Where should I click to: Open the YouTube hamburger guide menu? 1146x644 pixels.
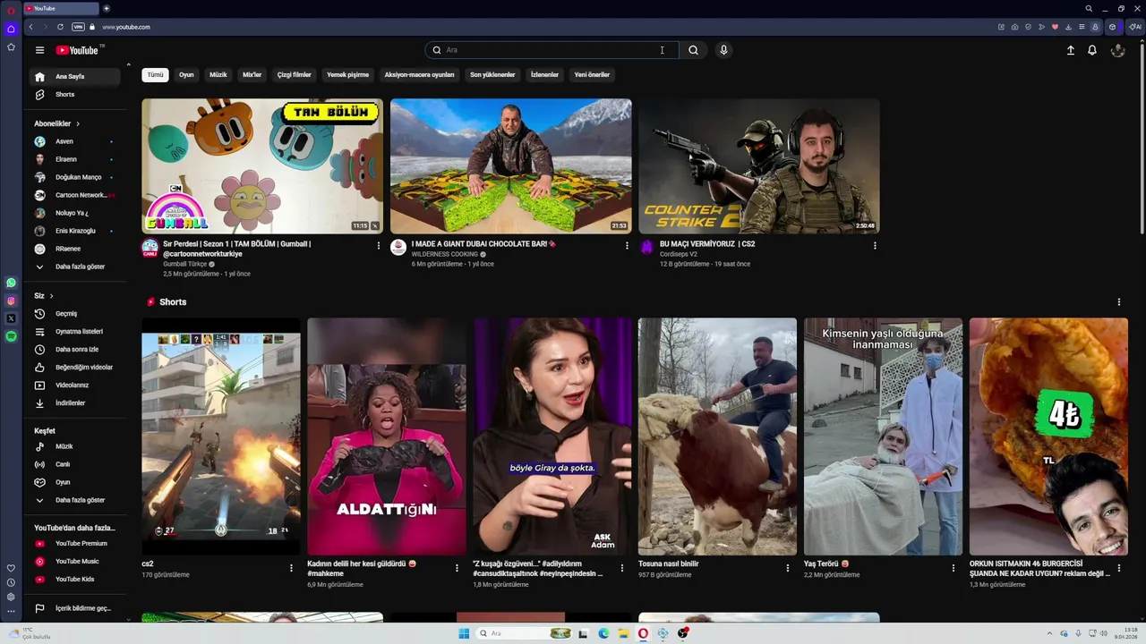(x=39, y=50)
